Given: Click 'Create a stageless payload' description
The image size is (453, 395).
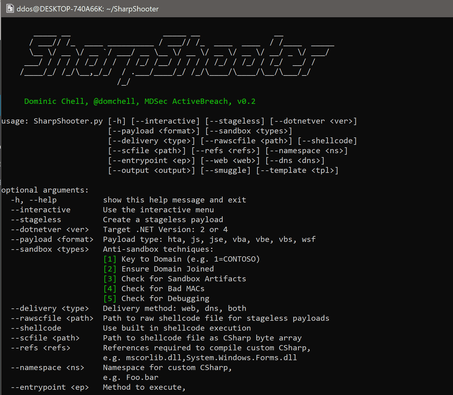Looking at the screenshot, I should (x=163, y=220).
